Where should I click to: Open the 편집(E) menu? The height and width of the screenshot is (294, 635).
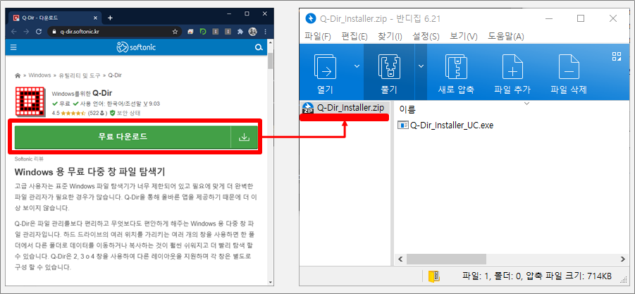click(355, 37)
